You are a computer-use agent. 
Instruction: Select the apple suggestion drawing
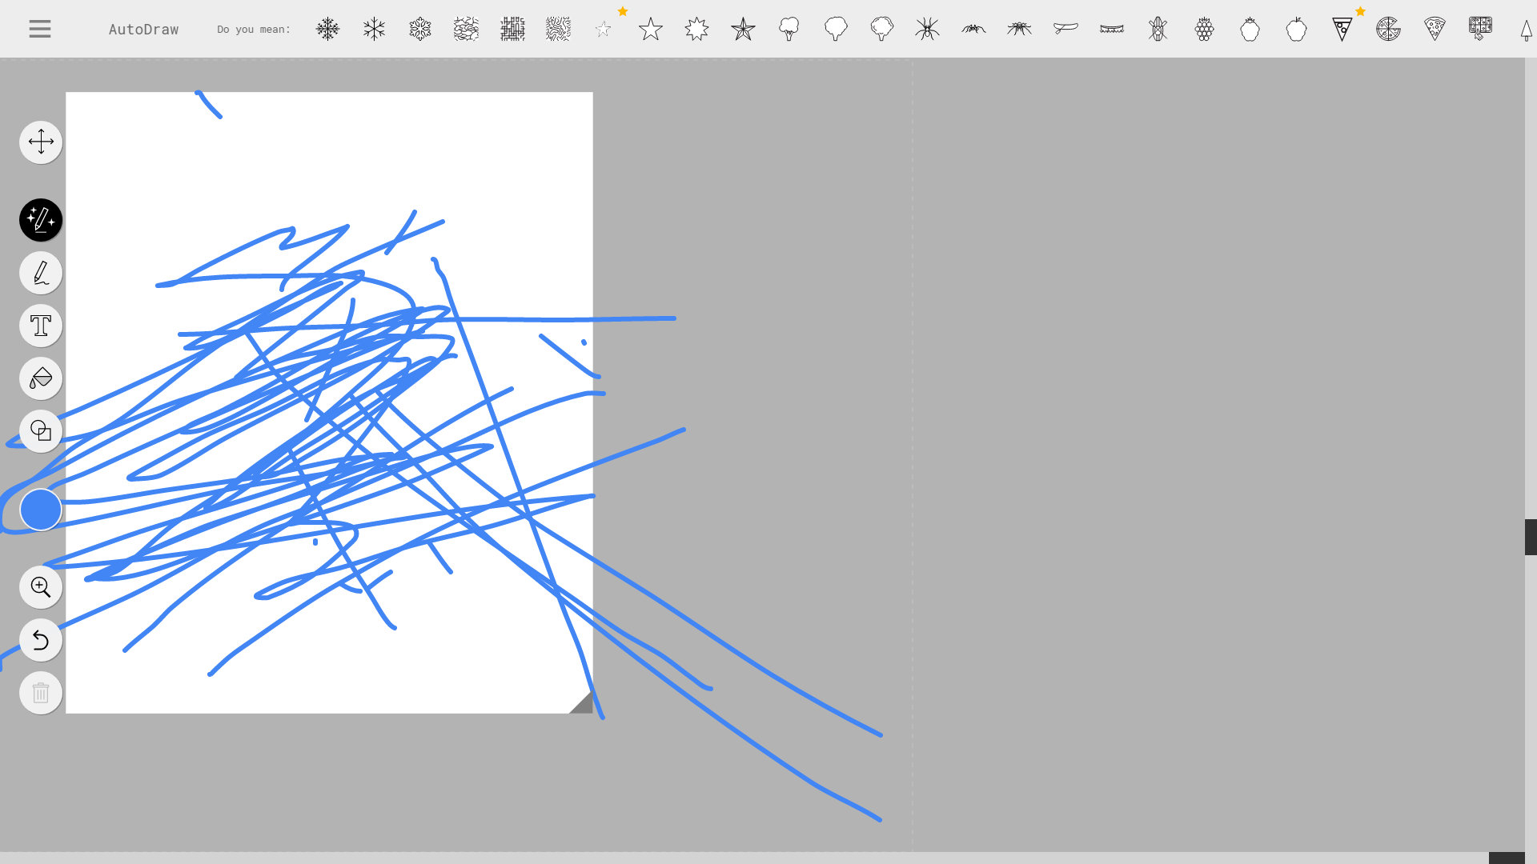pyautogui.click(x=1296, y=30)
